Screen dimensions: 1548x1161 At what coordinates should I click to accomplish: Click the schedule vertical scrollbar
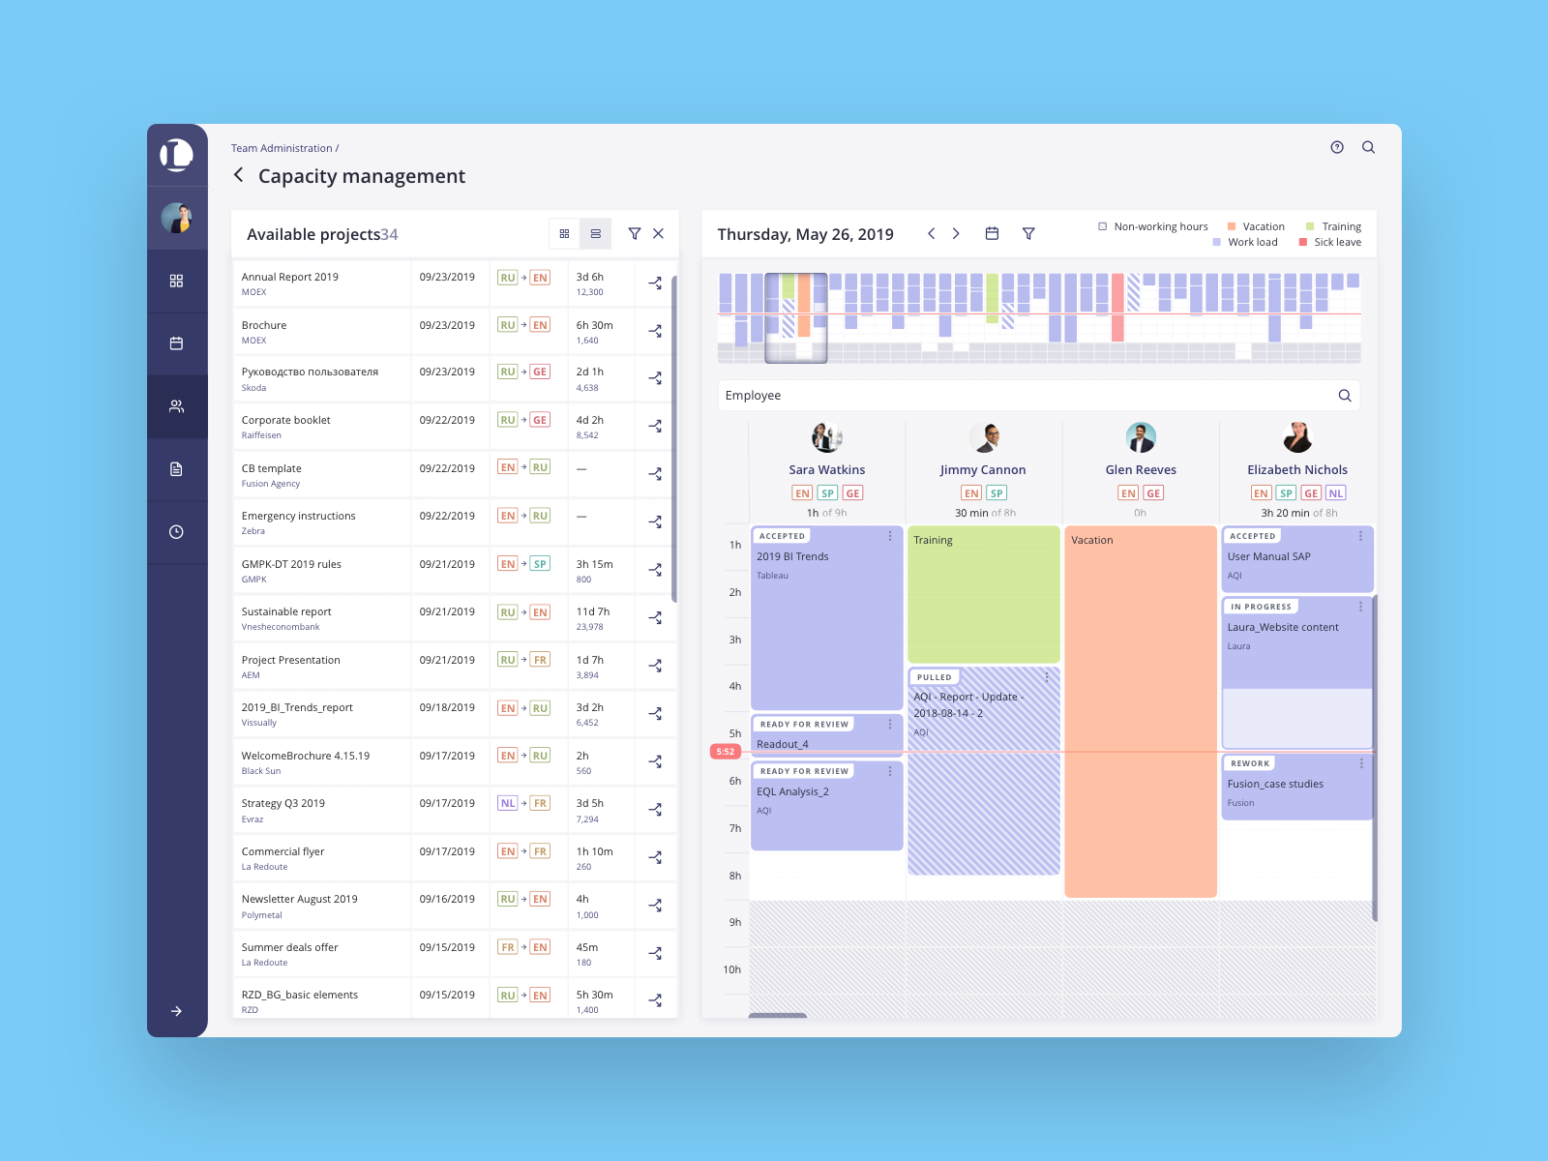click(x=1375, y=758)
